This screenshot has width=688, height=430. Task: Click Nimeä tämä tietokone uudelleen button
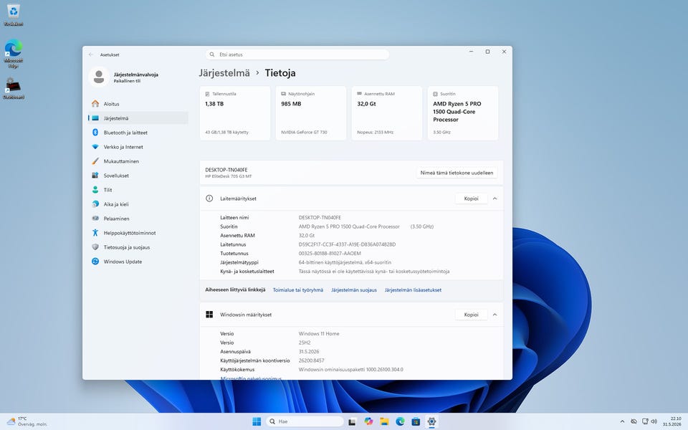pos(457,173)
